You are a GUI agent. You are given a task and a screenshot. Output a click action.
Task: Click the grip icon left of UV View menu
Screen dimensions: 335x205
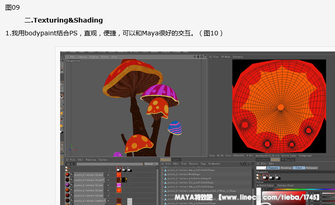tap(210, 57)
